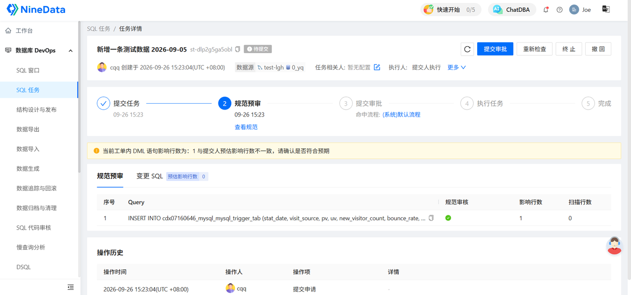This screenshot has width=631, height=295.
Task: Open the notification bell
Action: click(546, 10)
